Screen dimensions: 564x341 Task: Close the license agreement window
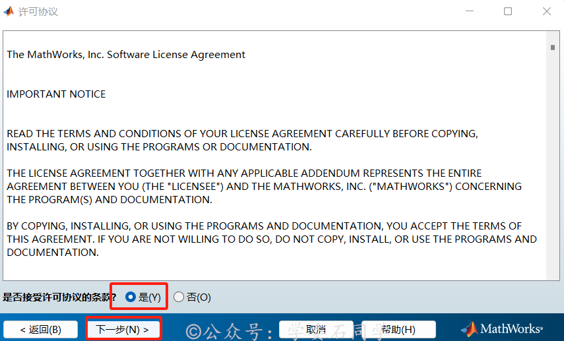click(x=546, y=11)
